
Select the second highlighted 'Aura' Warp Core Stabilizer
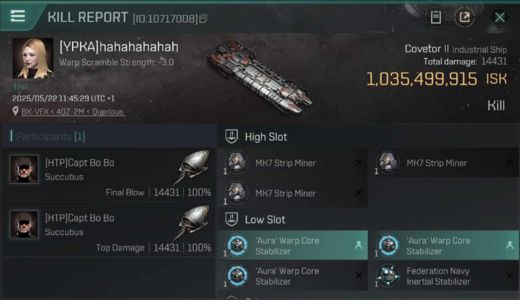(444, 245)
